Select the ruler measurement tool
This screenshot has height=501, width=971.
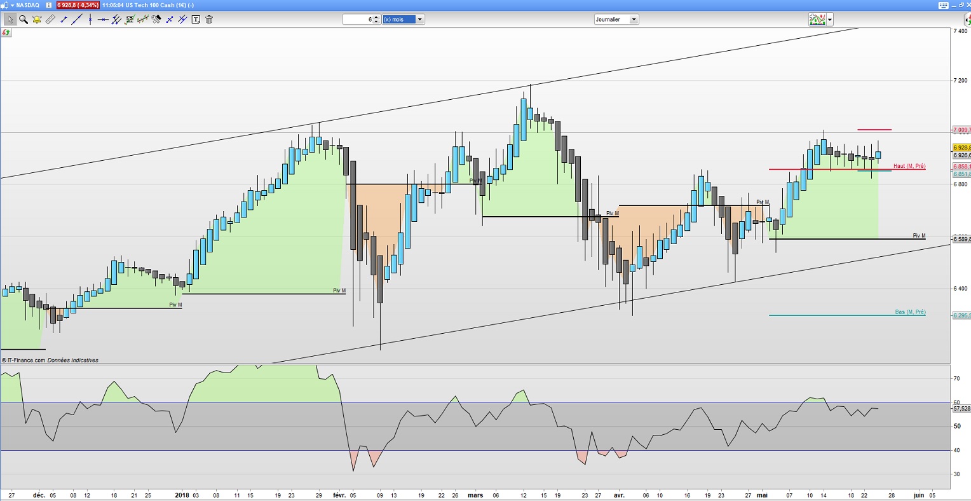point(50,19)
